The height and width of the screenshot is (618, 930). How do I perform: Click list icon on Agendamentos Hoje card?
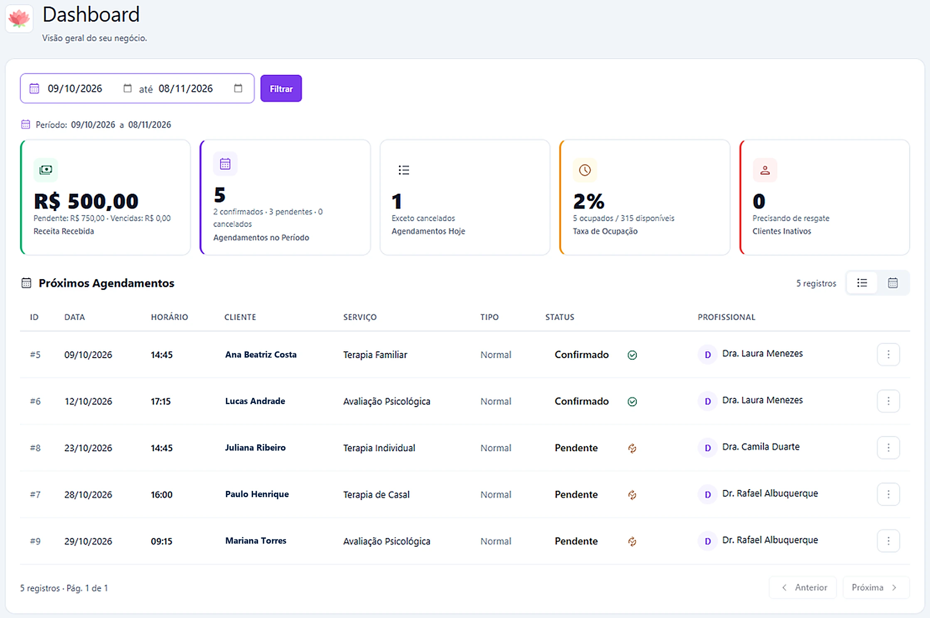point(404,170)
